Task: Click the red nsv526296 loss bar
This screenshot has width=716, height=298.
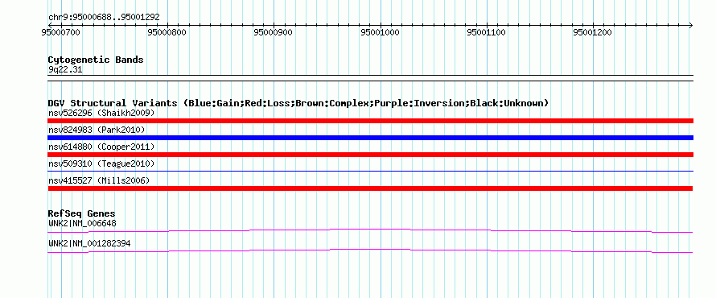Action: coord(370,121)
